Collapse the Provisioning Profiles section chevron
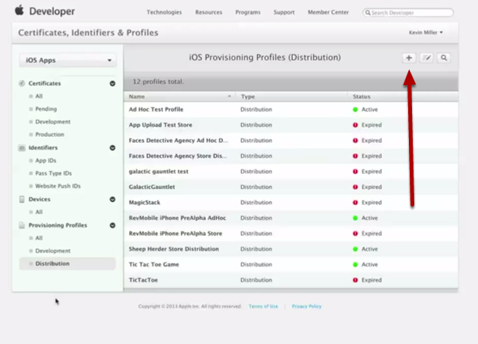This screenshot has width=478, height=344. (x=112, y=226)
